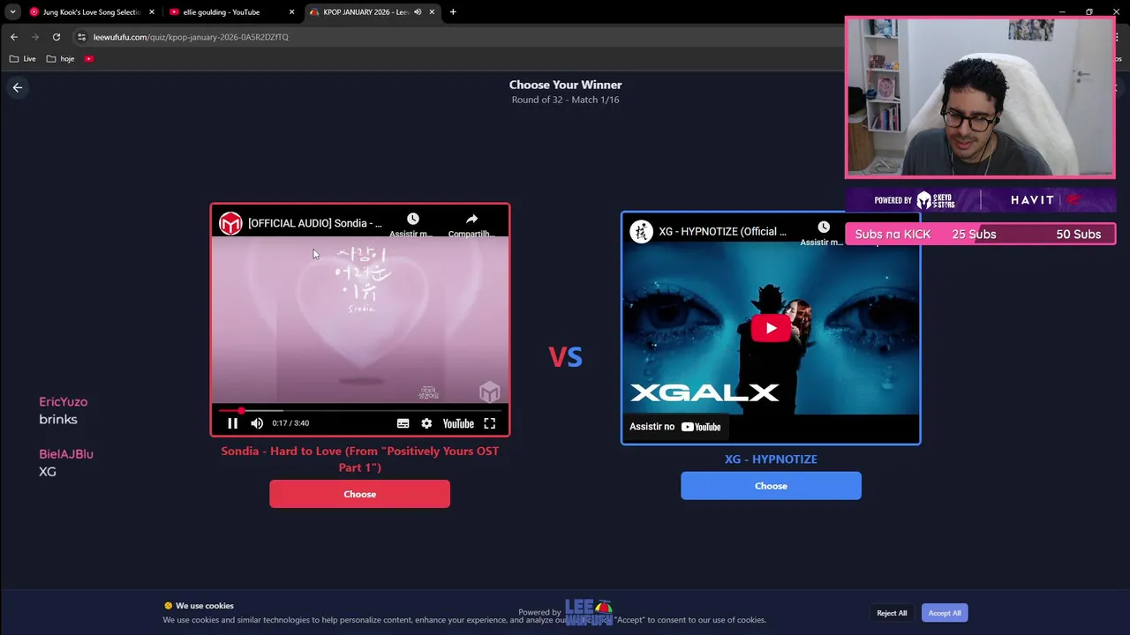This screenshot has height=635, width=1130.
Task: Click the XG - HYPNOTIZE caption
Action: (x=771, y=459)
